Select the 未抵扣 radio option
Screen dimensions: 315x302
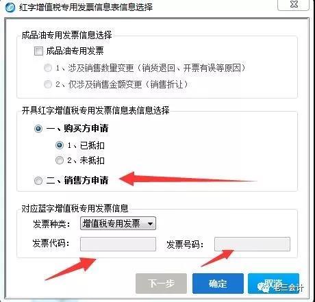60,160
